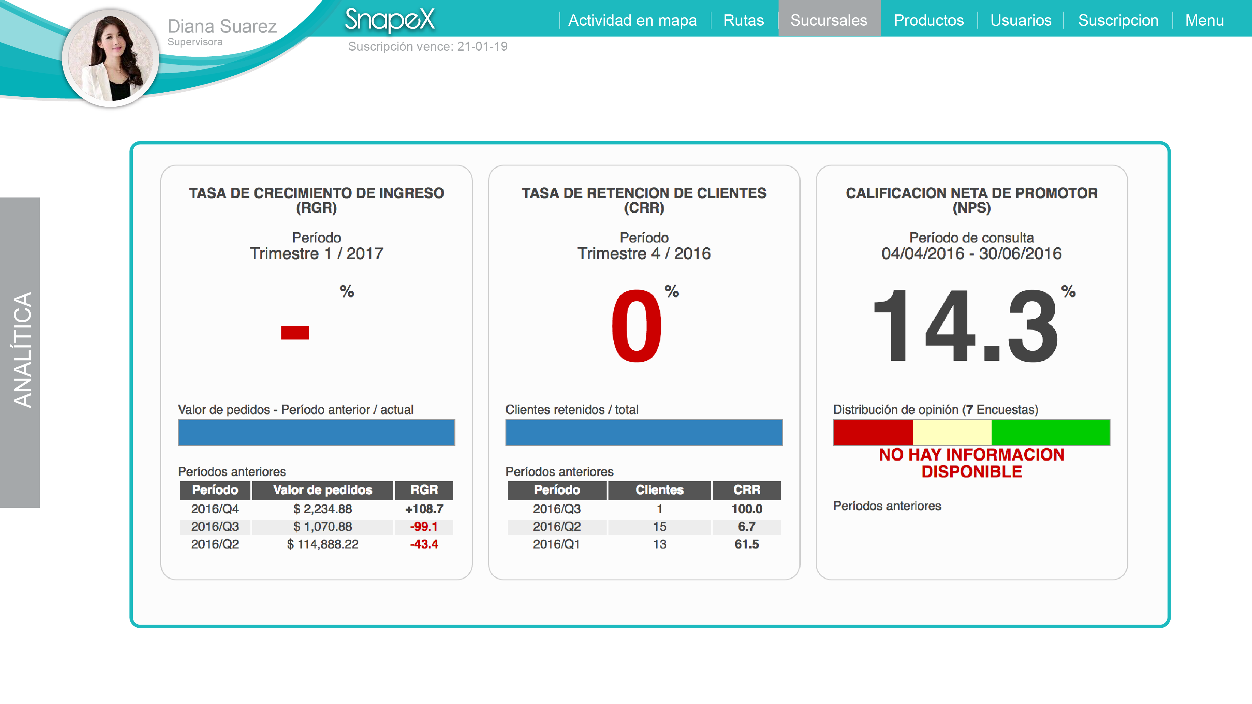Open the Productos section

(x=928, y=20)
